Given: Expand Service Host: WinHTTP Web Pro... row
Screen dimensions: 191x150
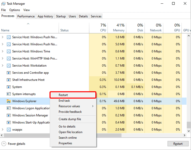Looking at the screenshot, I should coord(3,58).
